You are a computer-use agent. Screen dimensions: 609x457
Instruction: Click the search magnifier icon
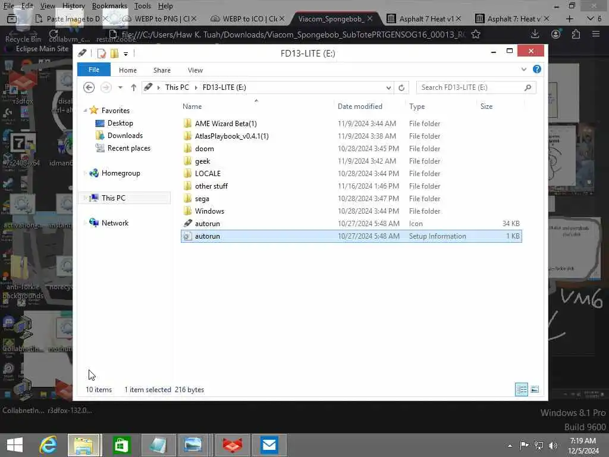pyautogui.click(x=528, y=87)
